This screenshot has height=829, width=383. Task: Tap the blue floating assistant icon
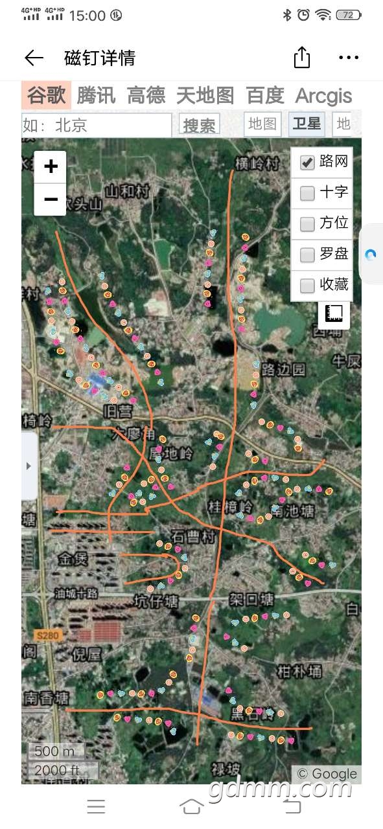[x=371, y=255]
